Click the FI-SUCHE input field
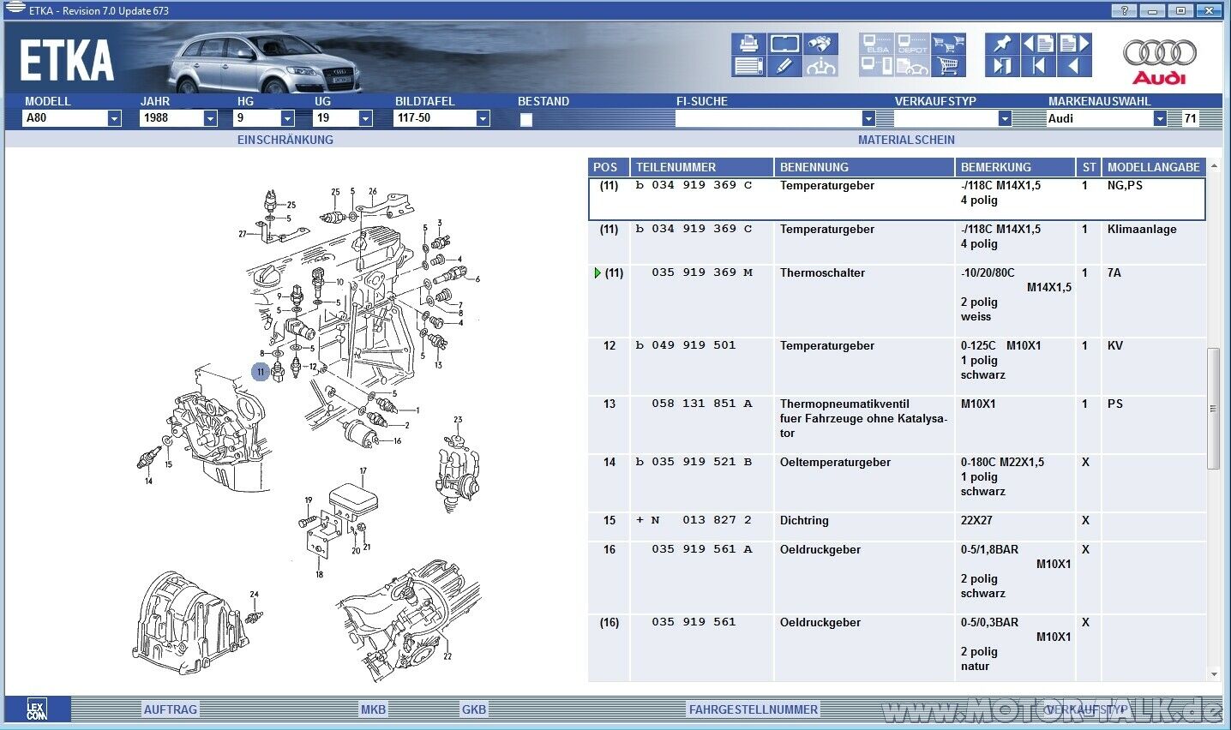Viewport: 1231px width, 730px height. point(768,118)
